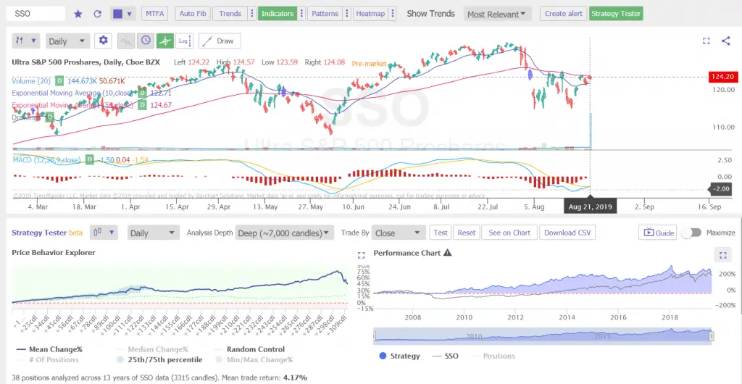The image size is (742, 384).
Task: Open the Strategy Tester Daily timeframe dropdown
Action: [154, 233]
